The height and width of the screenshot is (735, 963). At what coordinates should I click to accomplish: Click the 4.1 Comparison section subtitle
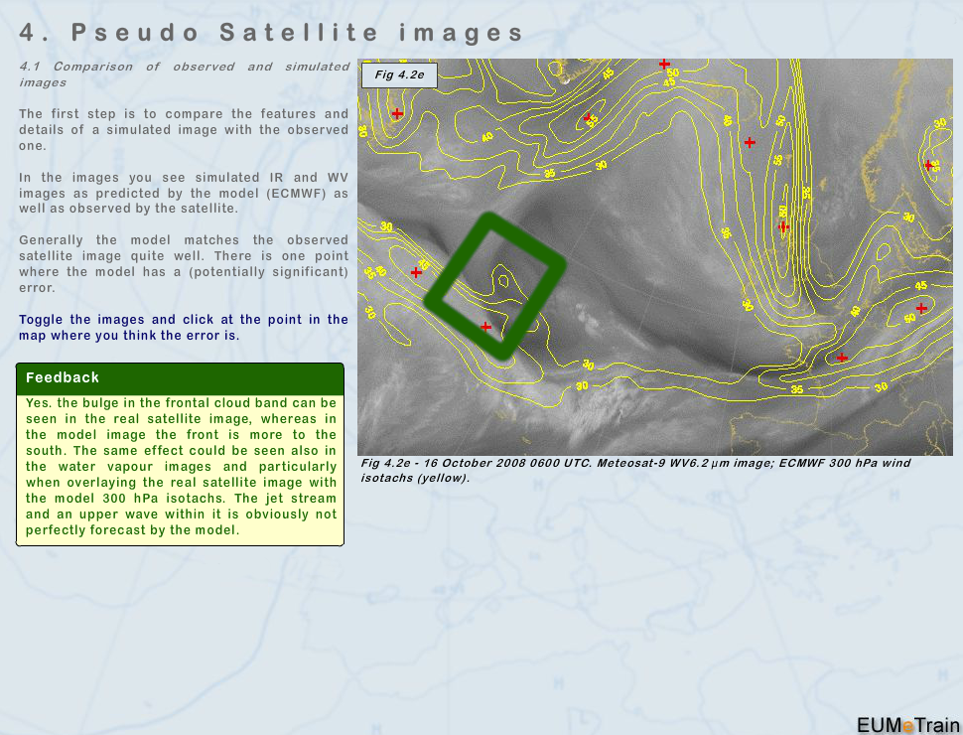click(x=184, y=74)
